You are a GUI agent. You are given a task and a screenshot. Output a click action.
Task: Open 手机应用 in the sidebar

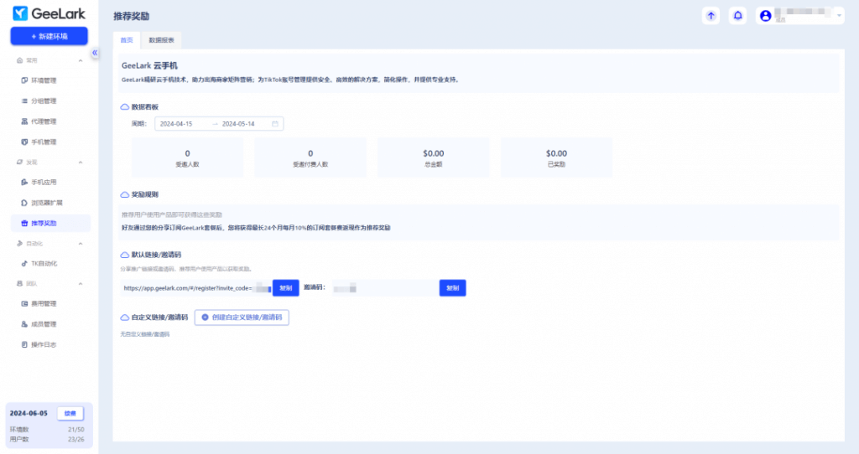click(x=44, y=182)
